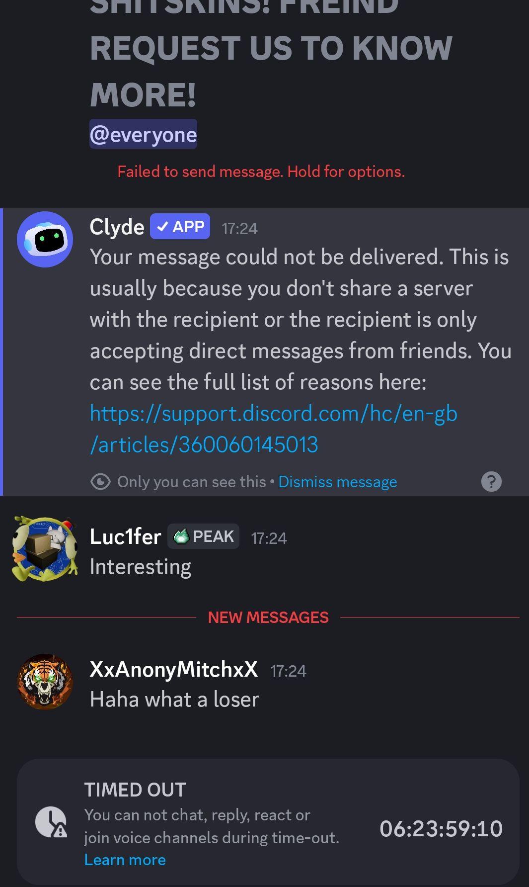This screenshot has height=887, width=529.
Task: Select the Luc1fer username
Action: pos(125,536)
